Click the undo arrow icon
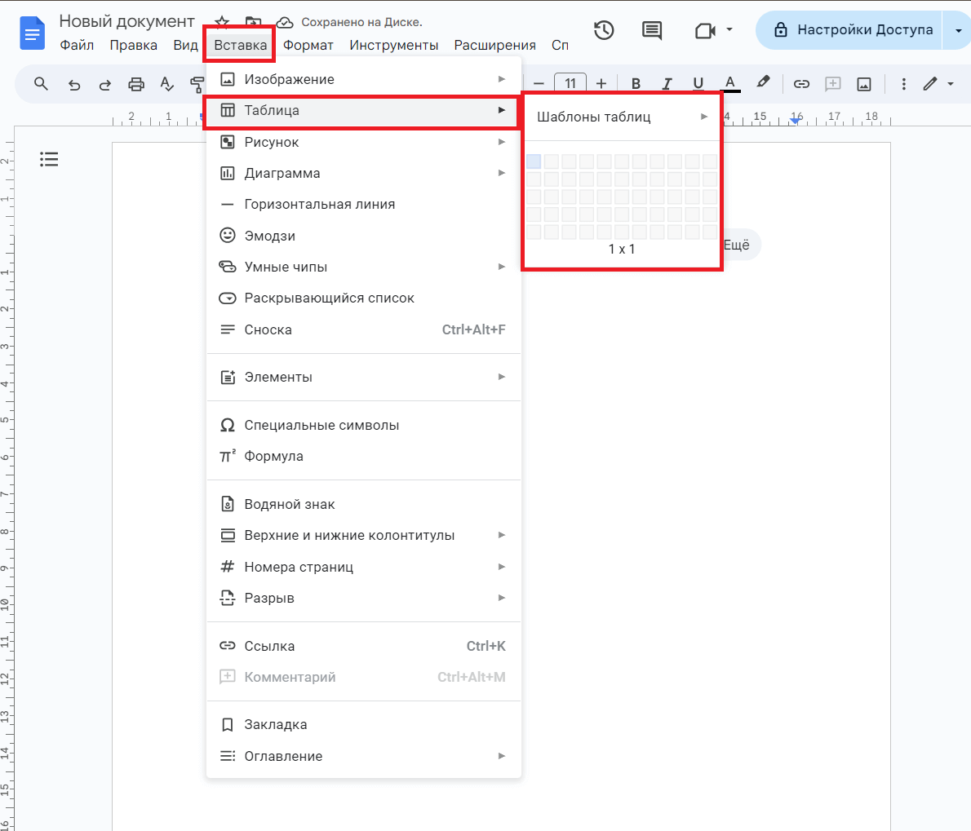Screen dimensions: 971x831 pos(74,84)
